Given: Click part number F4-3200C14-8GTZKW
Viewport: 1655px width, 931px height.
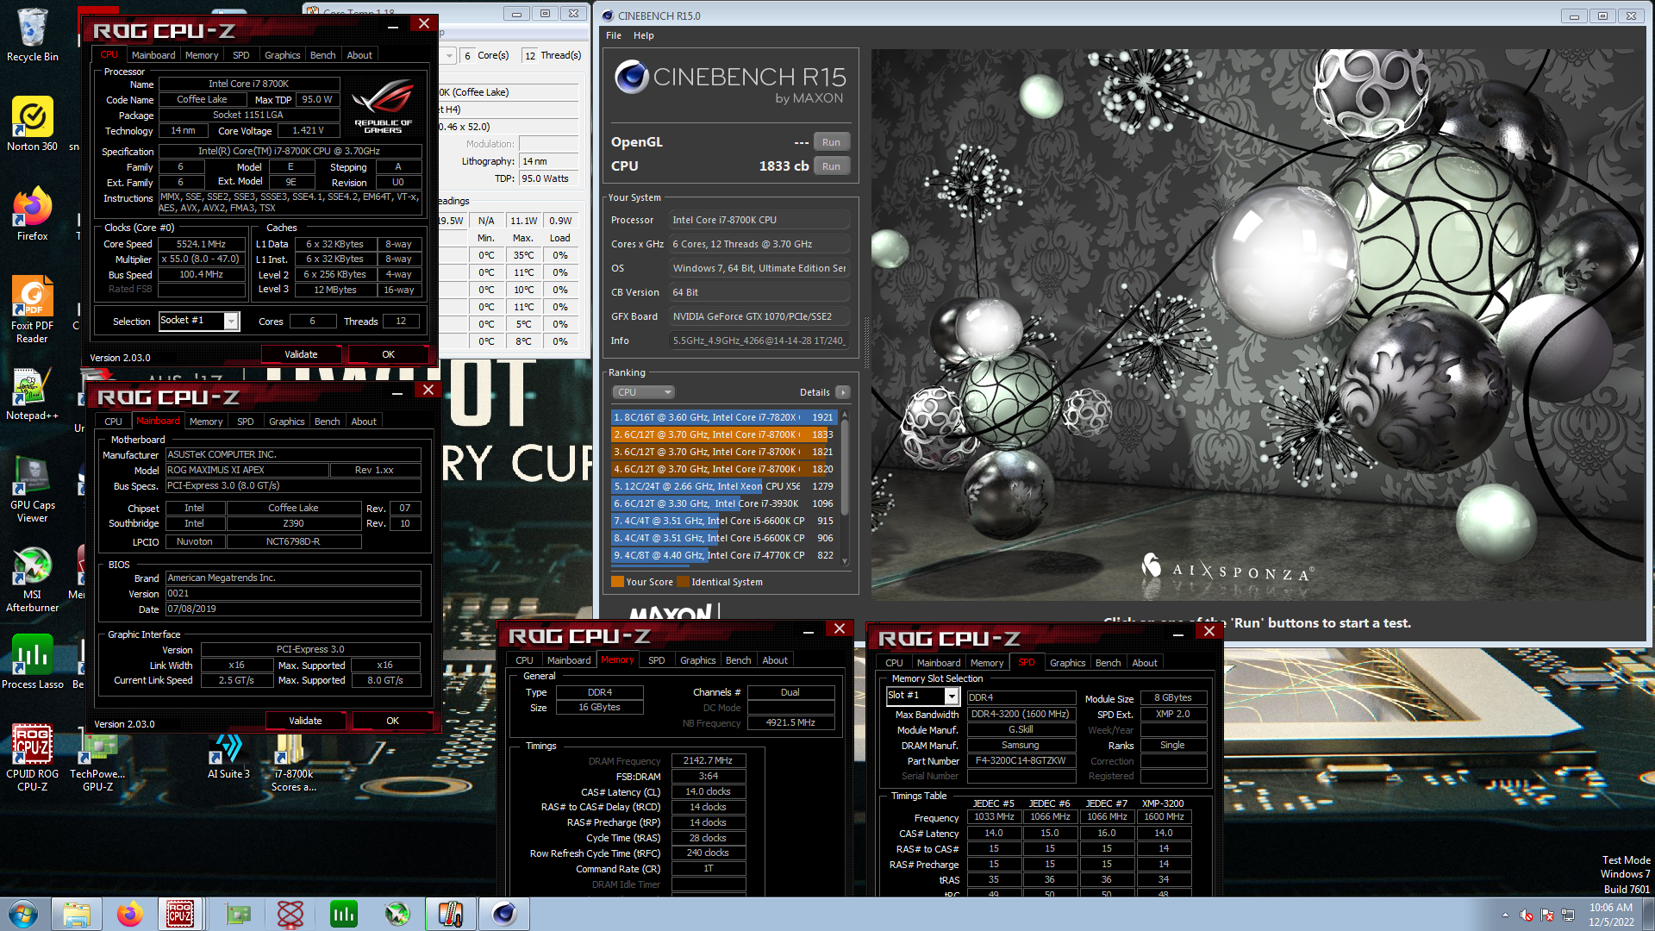Looking at the screenshot, I should pos(1021,760).
